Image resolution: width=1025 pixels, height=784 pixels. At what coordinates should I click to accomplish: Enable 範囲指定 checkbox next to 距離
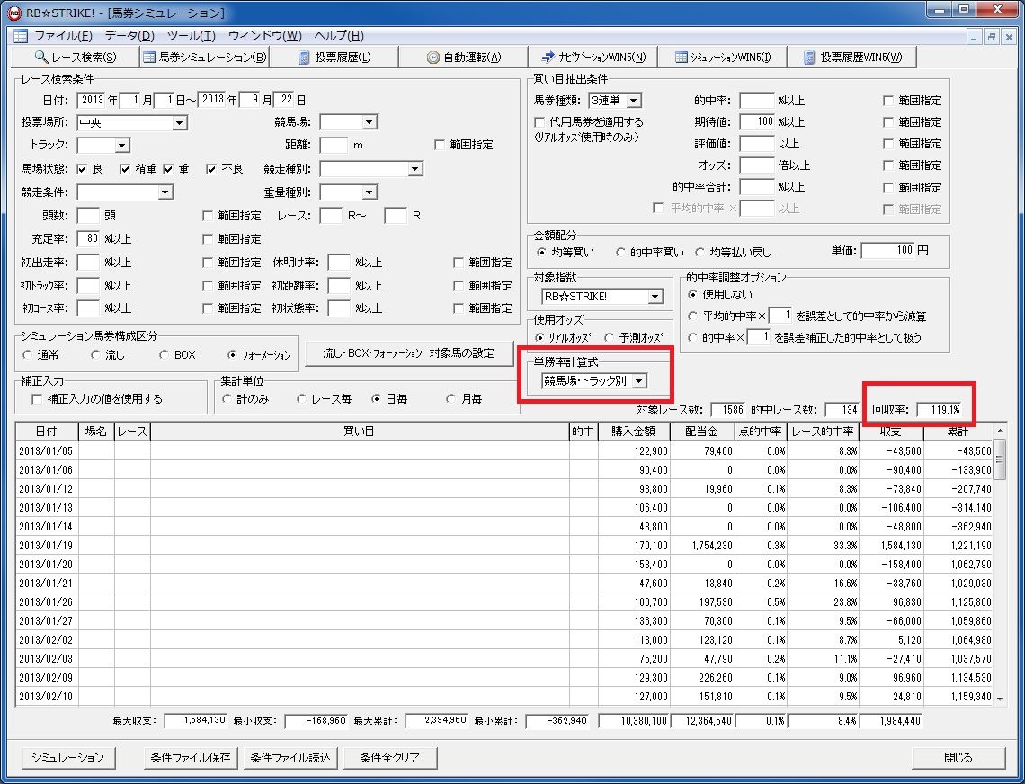(x=440, y=145)
